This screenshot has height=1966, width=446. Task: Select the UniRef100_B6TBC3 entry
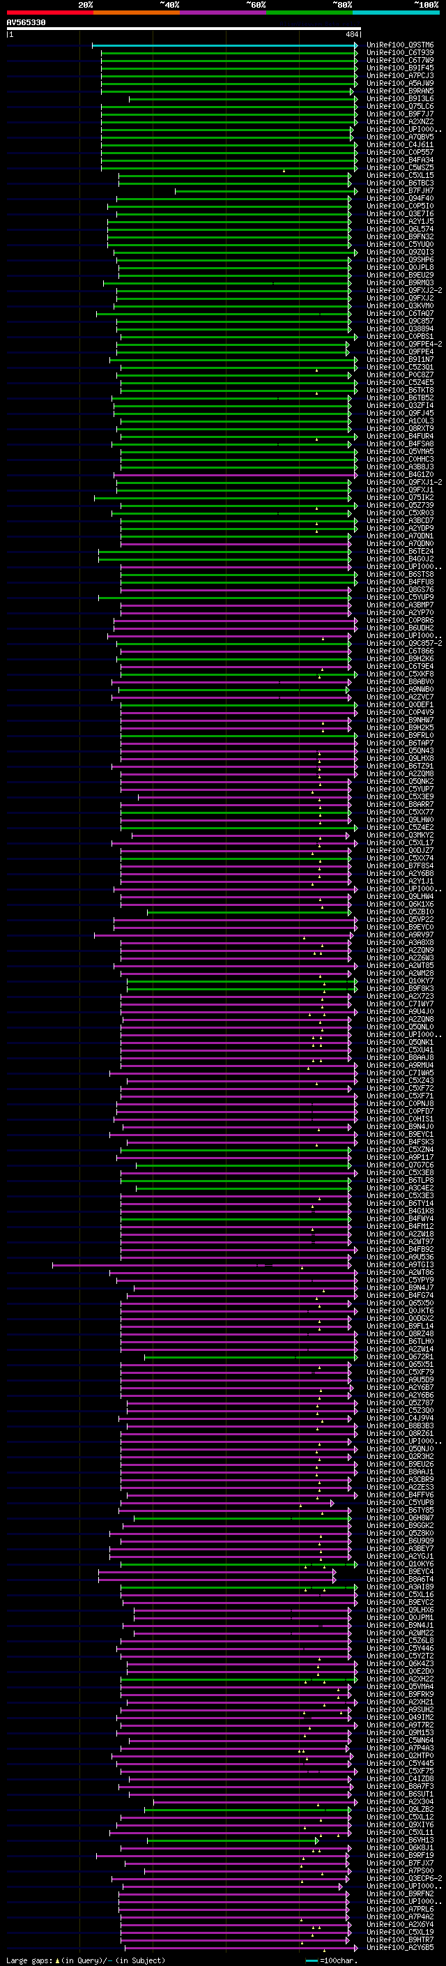[x=400, y=183]
